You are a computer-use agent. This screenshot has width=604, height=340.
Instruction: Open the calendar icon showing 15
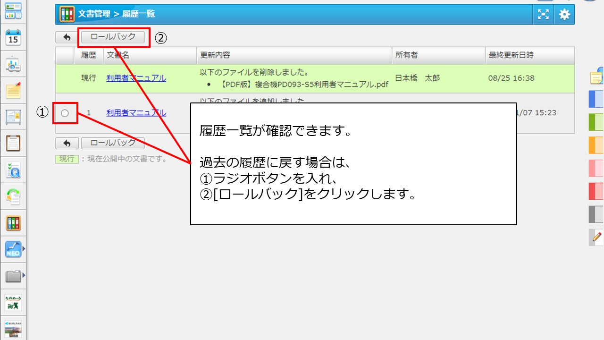[13, 37]
